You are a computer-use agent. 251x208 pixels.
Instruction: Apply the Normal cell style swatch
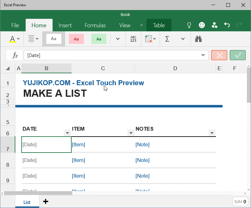click(54, 39)
